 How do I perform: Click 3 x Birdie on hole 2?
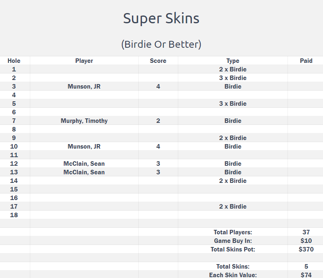coord(233,78)
